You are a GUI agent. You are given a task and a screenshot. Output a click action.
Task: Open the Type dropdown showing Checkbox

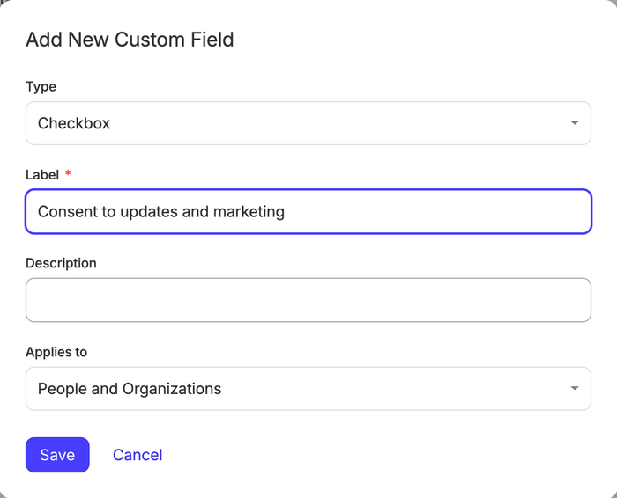[308, 123]
